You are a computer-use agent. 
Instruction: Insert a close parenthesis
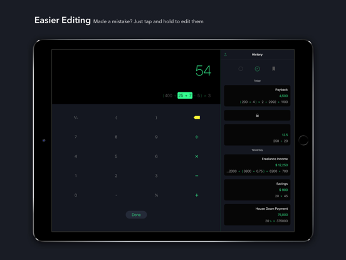point(156,117)
